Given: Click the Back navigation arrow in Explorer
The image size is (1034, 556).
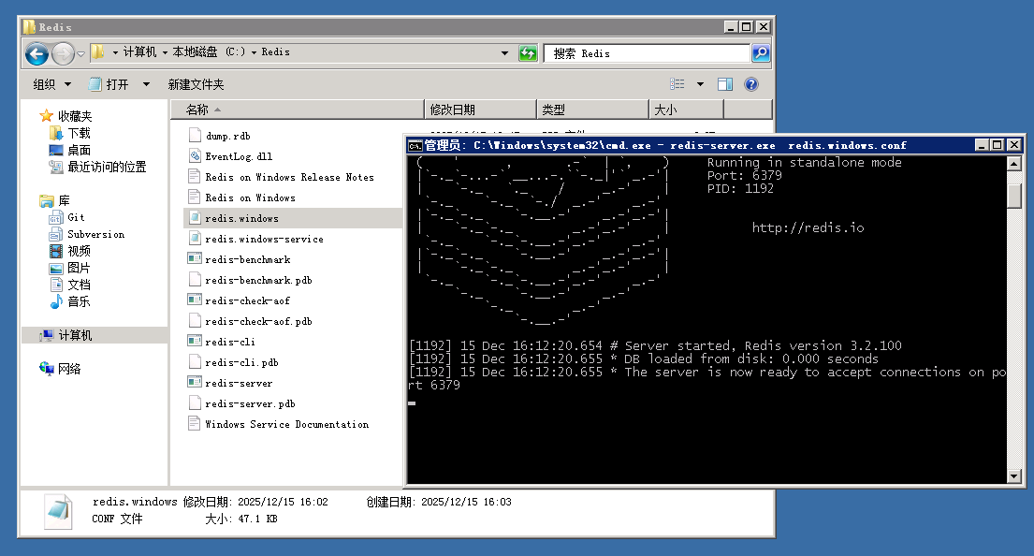Looking at the screenshot, I should click(36, 53).
